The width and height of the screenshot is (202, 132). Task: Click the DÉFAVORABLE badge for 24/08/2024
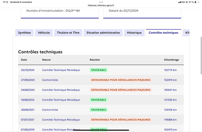(x=121, y=90)
